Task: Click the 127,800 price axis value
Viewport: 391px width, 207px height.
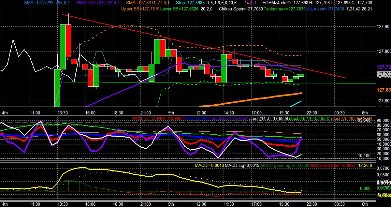Action: pos(384,51)
